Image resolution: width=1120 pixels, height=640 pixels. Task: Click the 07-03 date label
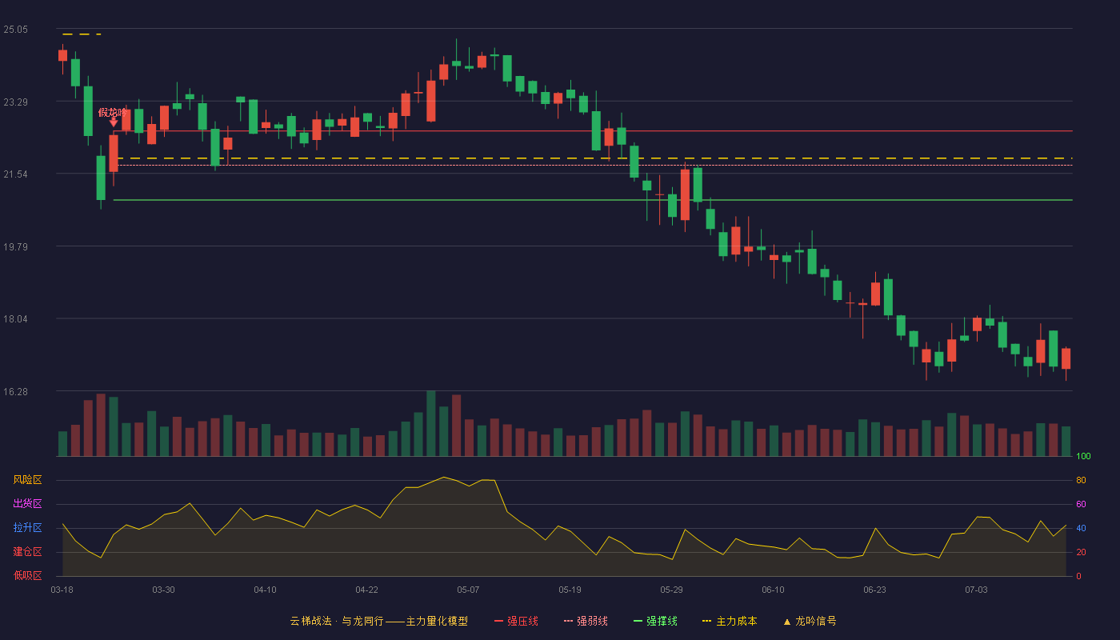[976, 590]
